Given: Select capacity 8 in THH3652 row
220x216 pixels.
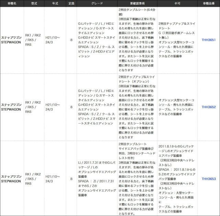Looking at the screenshot, I should 71,107.
